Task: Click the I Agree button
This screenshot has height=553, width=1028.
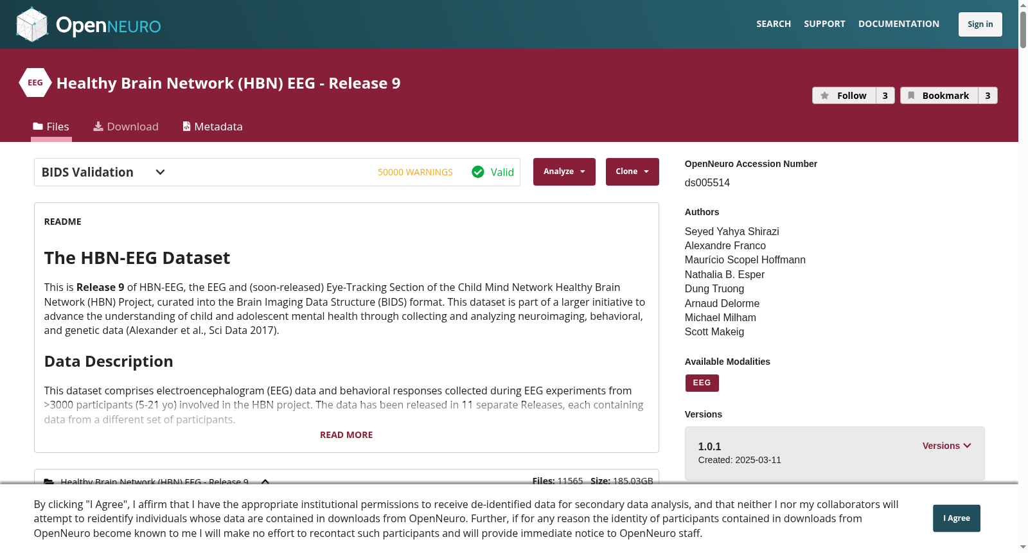Action: tap(957, 518)
